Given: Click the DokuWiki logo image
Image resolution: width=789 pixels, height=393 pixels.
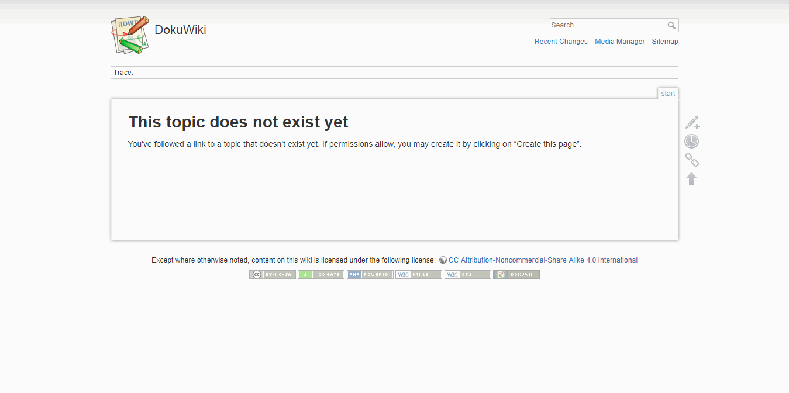Looking at the screenshot, I should [130, 36].
